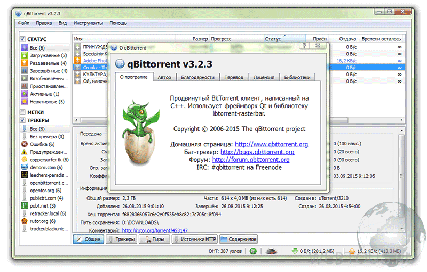Click the 'Все (6)' status filter icon
Viewport: 427px width, 272px height.
pos(24,48)
